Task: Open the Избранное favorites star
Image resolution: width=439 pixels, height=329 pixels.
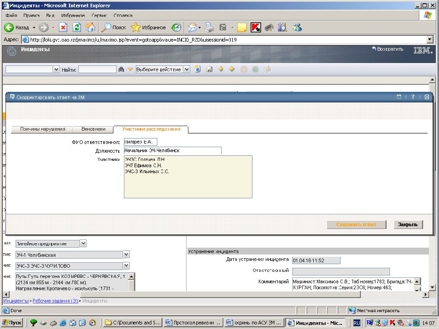Action: pyautogui.click(x=148, y=27)
